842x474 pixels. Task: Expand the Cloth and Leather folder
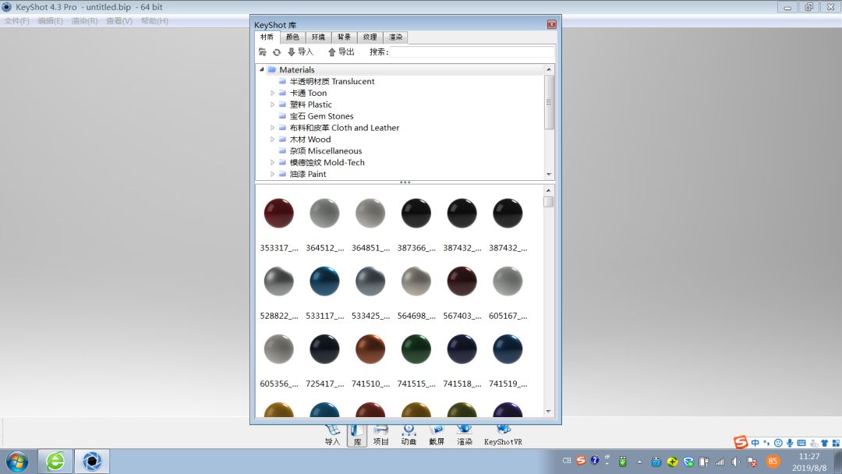tap(272, 128)
